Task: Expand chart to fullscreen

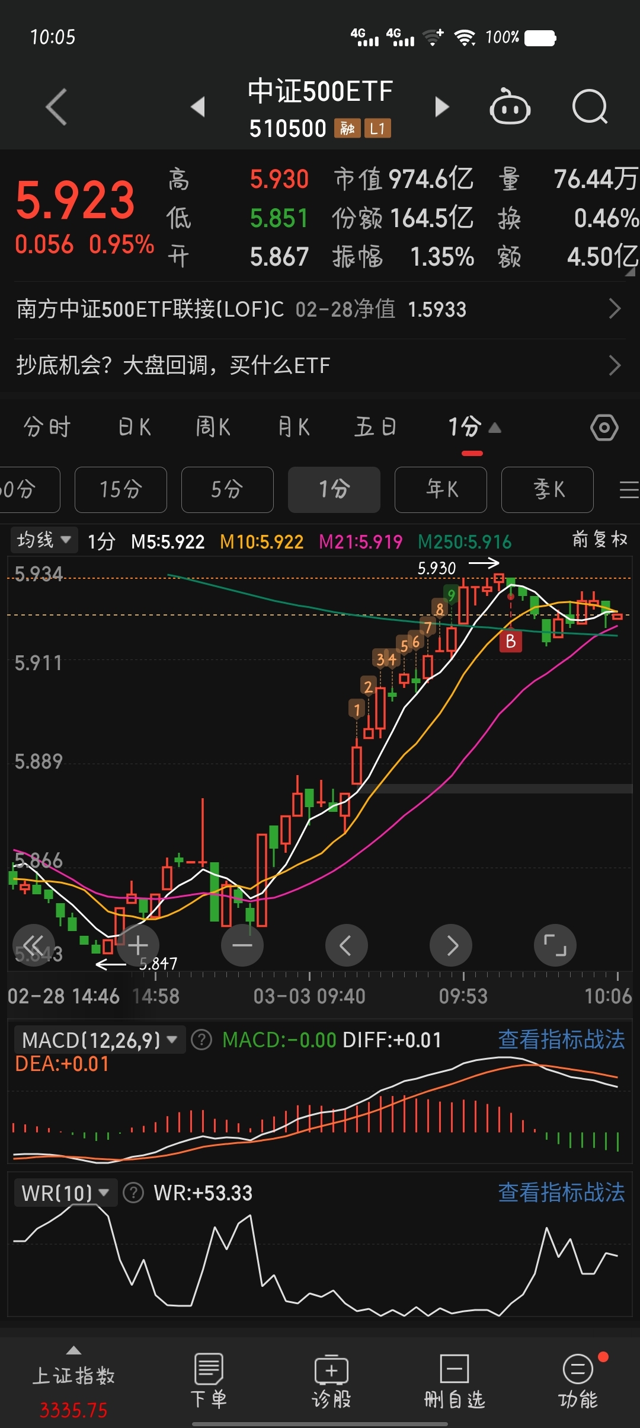Action: pos(555,945)
